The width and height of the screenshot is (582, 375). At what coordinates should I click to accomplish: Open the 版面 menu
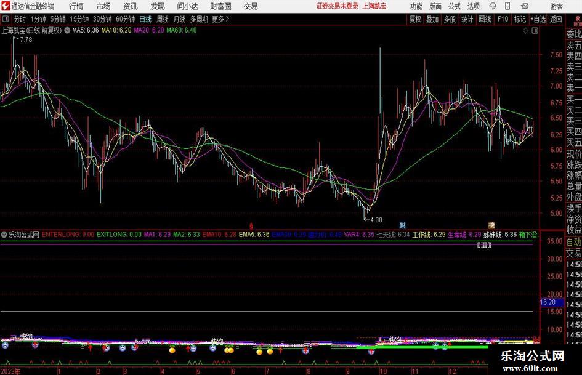pos(435,6)
